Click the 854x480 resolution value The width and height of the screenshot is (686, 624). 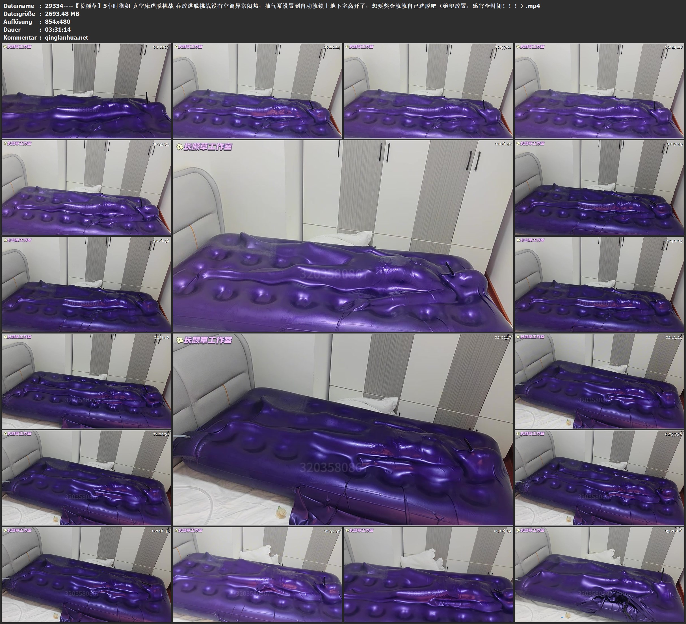(x=57, y=22)
